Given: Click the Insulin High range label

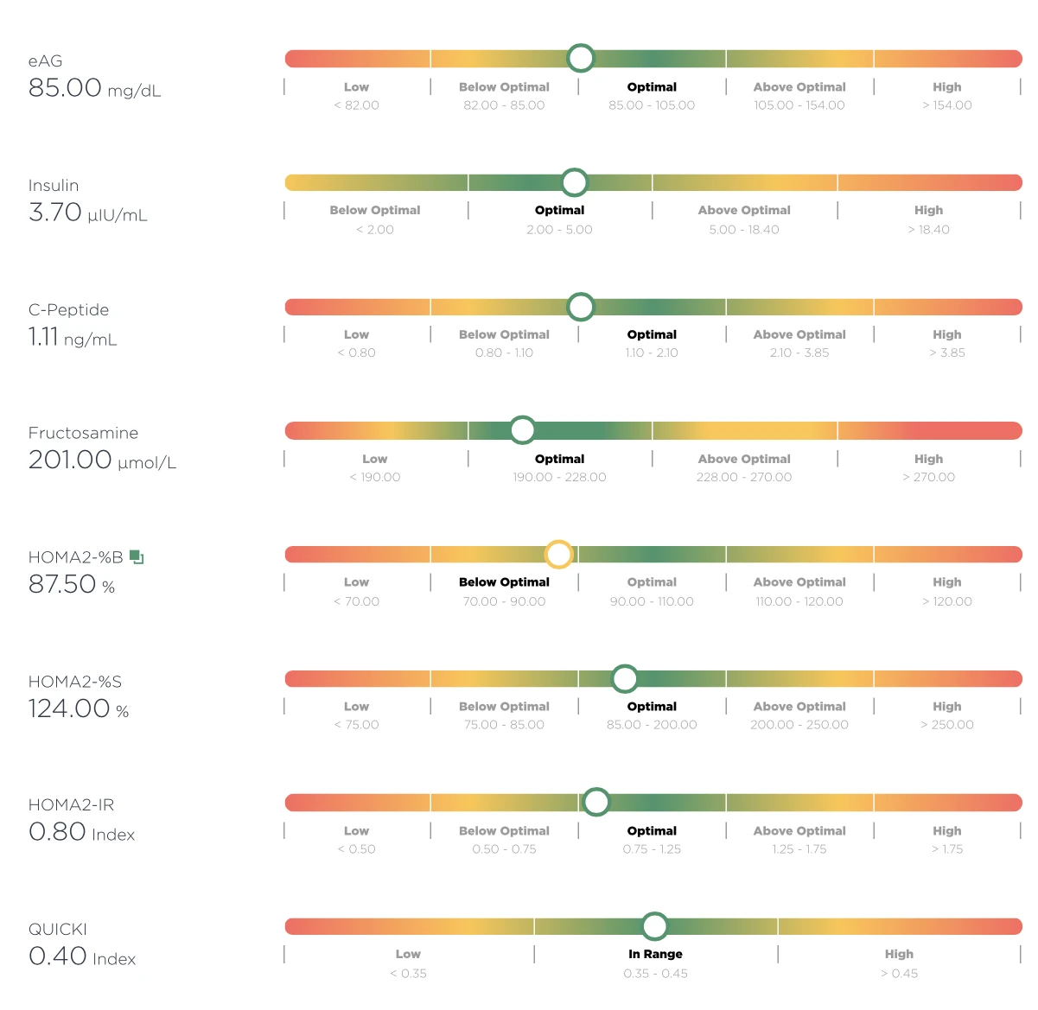Looking at the screenshot, I should 929,210.
